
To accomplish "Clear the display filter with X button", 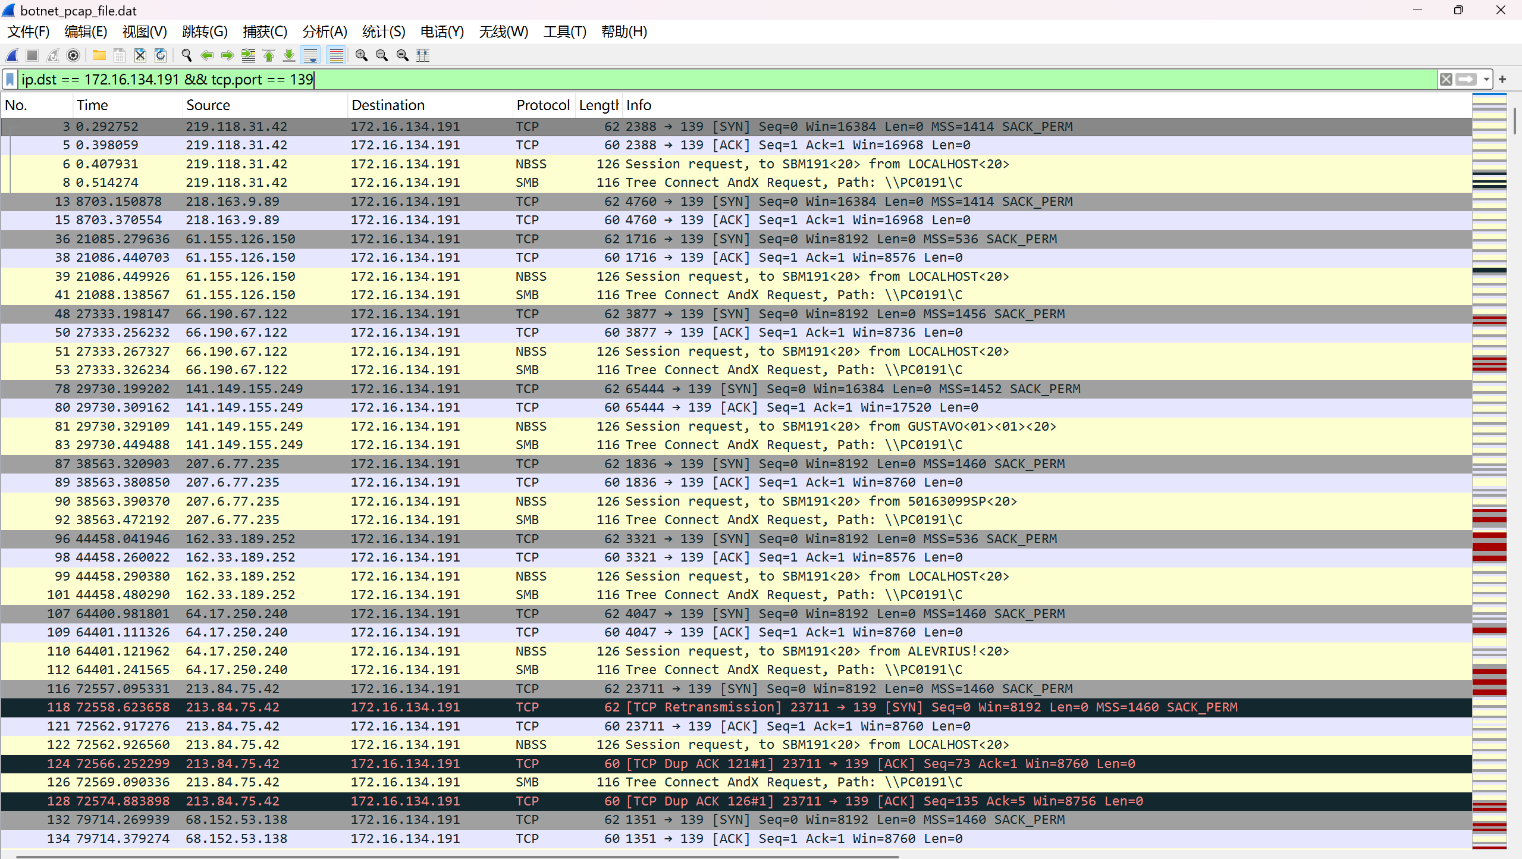I will point(1446,79).
